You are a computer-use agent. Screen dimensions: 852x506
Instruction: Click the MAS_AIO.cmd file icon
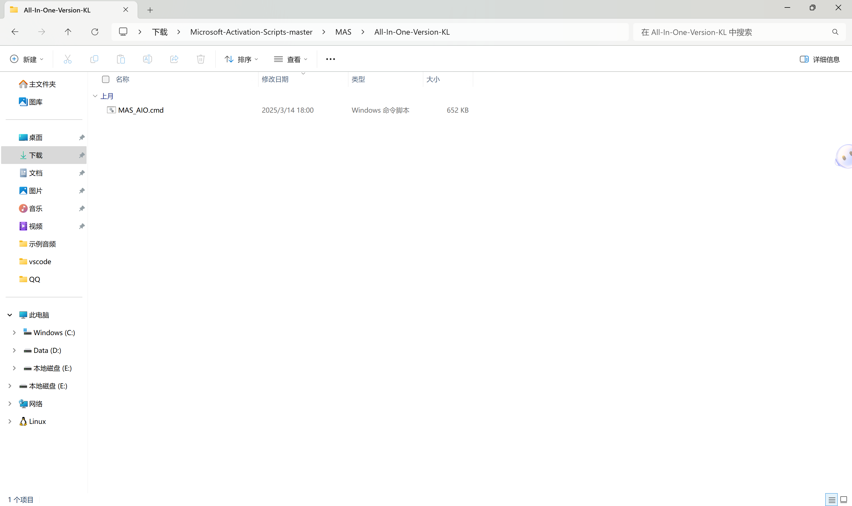(111, 110)
